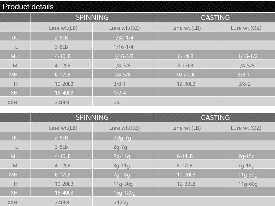The image size is (275, 206).
Task: Select the top table XXH: row label
Action: (13, 102)
